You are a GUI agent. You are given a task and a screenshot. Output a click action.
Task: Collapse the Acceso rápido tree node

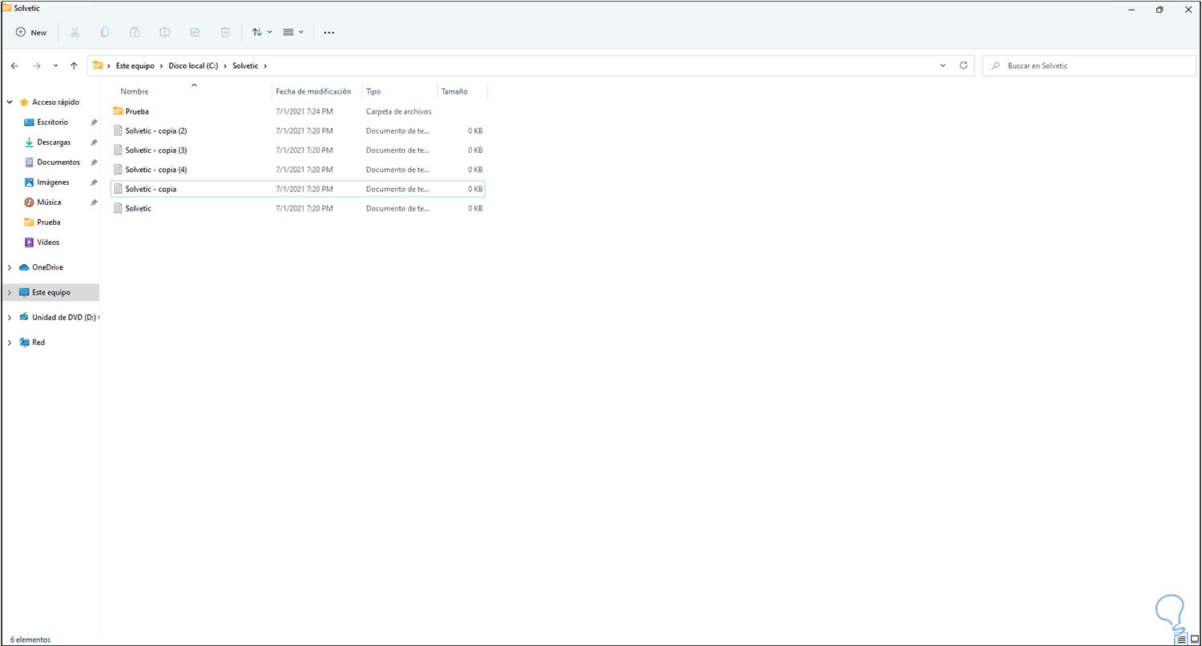click(x=10, y=102)
